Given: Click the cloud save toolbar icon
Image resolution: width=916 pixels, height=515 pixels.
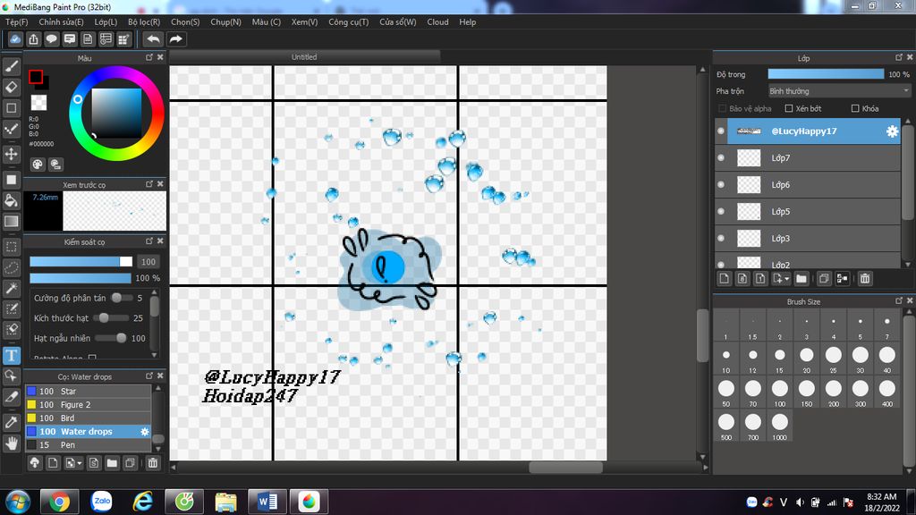Looking at the screenshot, I should coord(15,39).
